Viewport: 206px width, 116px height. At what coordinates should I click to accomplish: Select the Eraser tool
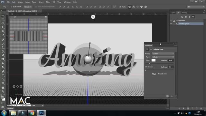point(3,55)
